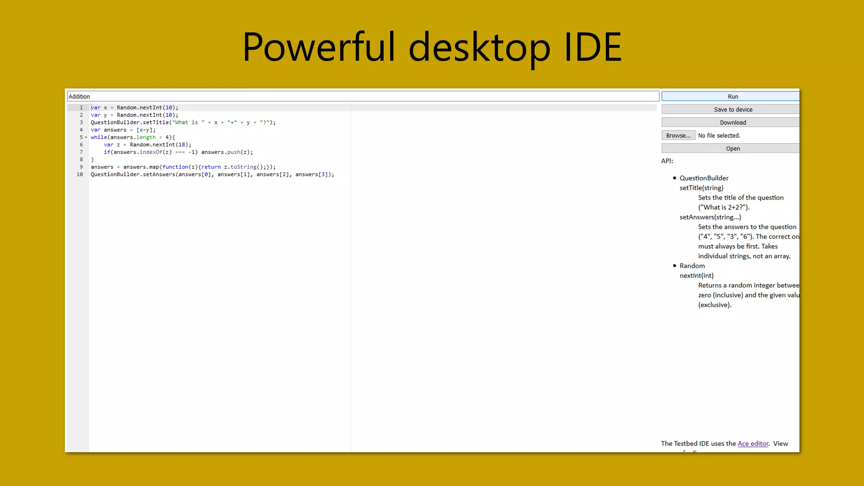
Task: Click Browse... to choose a file
Action: [678, 135]
